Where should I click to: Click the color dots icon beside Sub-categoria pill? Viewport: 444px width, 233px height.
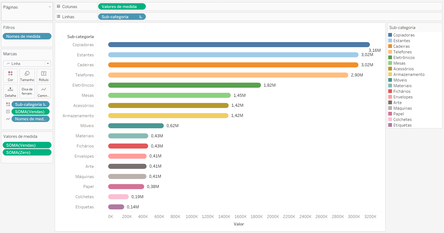(8, 104)
